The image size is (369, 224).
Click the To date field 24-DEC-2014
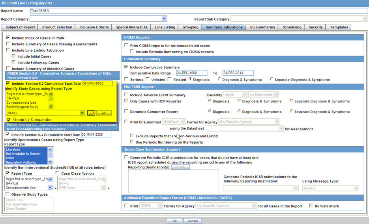tap(238, 73)
